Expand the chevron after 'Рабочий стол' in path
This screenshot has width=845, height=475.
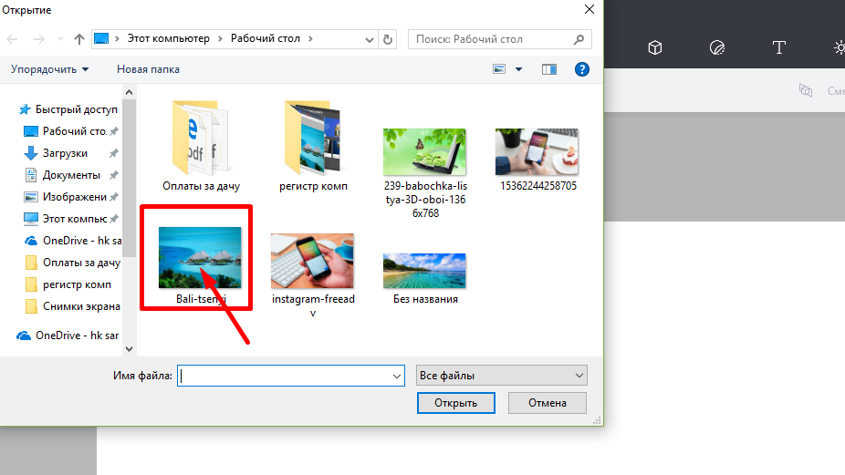click(310, 39)
